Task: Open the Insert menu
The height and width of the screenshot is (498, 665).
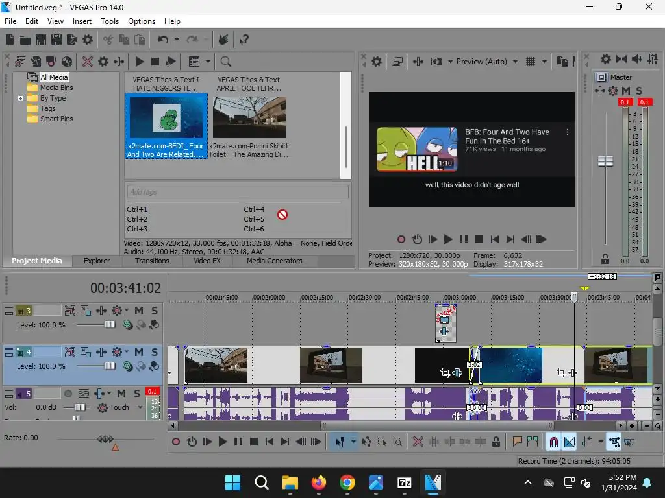Action: pos(82,21)
